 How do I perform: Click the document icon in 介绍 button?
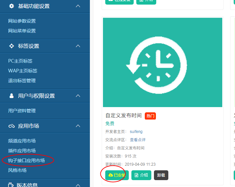coord(137,175)
